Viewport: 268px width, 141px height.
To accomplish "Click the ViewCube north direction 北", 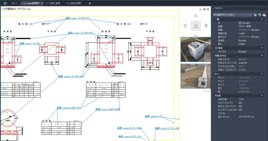I will [195, 16].
